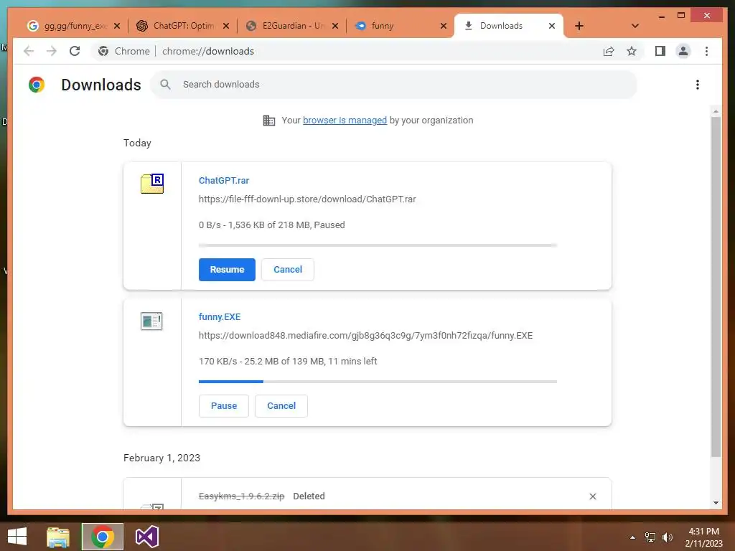Click the browser forward arrow
The width and height of the screenshot is (735, 551).
(x=52, y=51)
